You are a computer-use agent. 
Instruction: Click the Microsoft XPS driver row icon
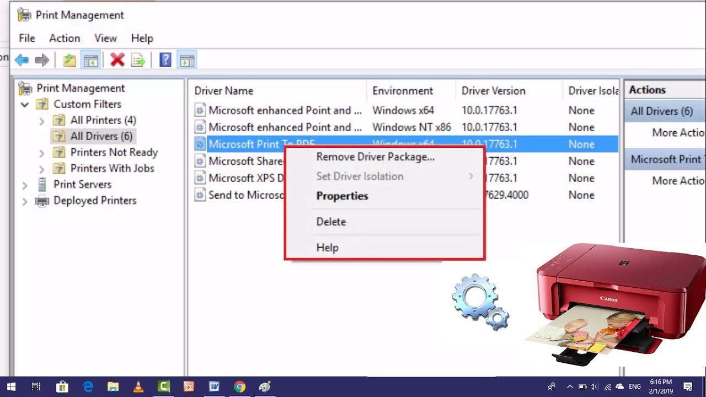(200, 178)
